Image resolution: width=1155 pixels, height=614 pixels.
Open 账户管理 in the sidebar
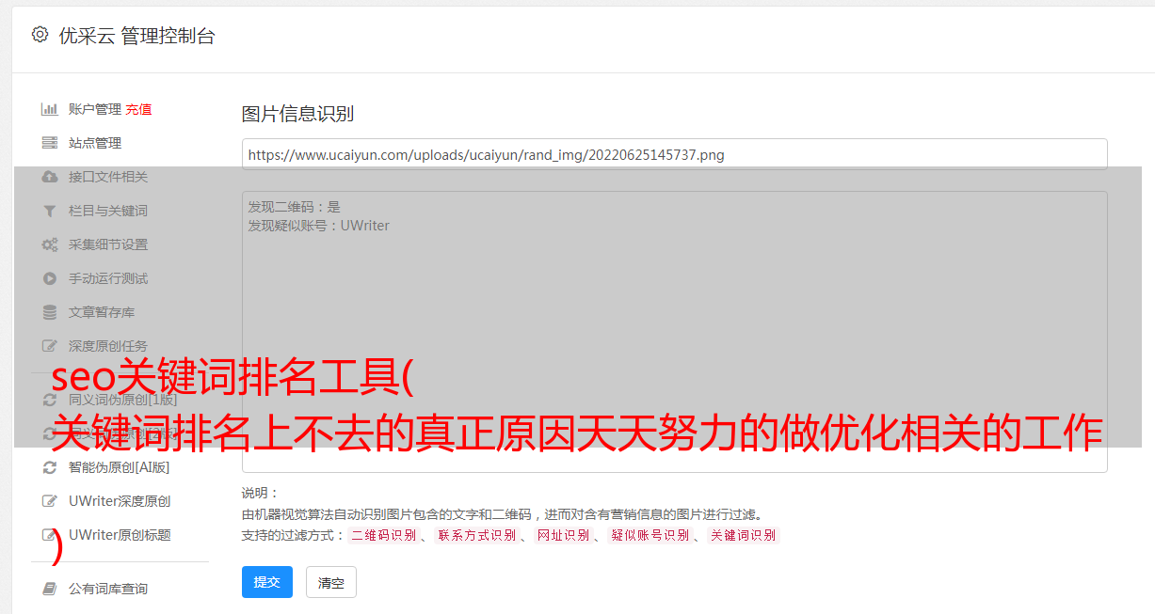click(x=95, y=109)
